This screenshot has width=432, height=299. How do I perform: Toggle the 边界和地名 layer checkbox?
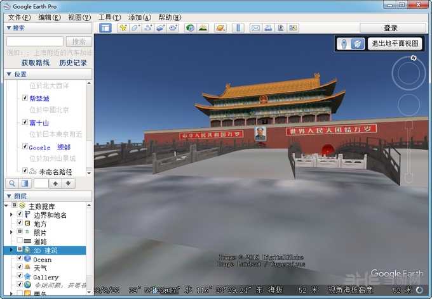(20, 214)
